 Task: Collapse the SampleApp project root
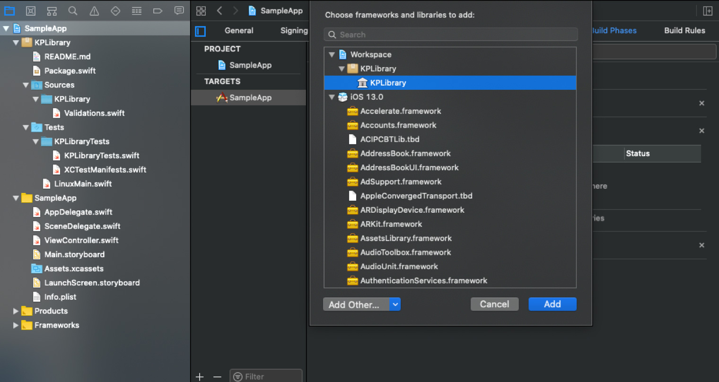6,28
